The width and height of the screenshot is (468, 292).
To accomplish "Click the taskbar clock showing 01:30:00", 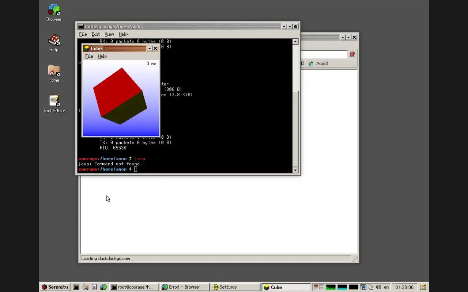I will tap(404, 287).
